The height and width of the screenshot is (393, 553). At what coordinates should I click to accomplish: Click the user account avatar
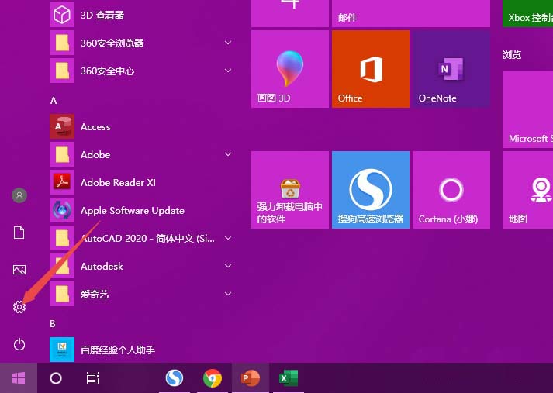(19, 195)
